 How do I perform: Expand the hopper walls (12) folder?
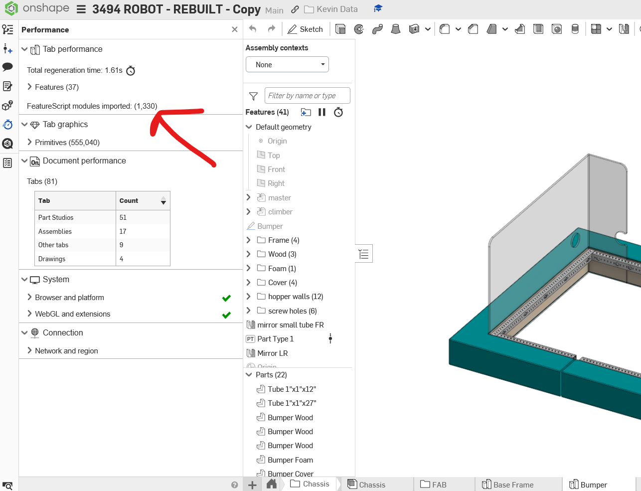pos(249,297)
